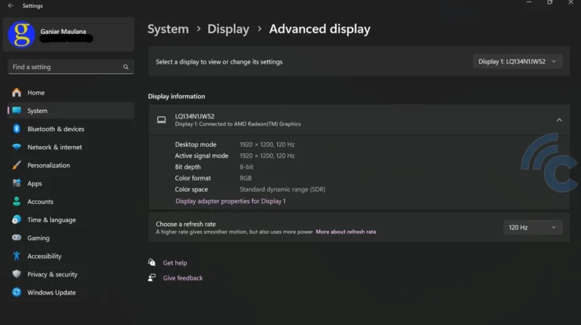Open Display adapter properties for Display 1

tap(231, 201)
